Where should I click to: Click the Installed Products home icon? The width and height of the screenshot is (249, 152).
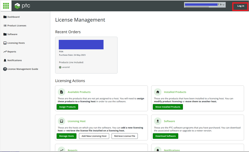[158, 92]
